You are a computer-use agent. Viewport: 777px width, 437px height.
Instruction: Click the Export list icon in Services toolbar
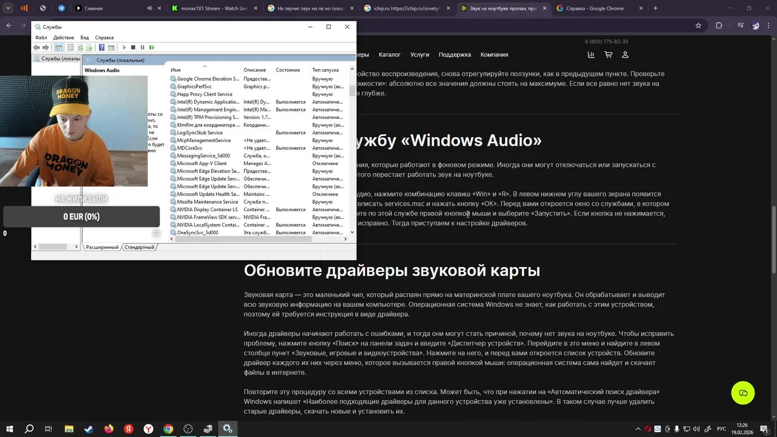pos(89,47)
